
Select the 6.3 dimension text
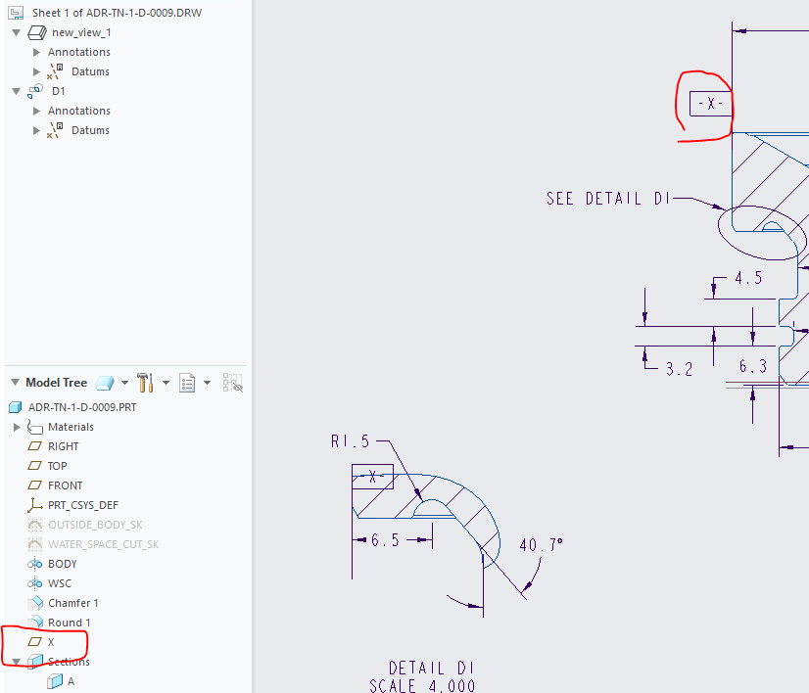point(753,367)
